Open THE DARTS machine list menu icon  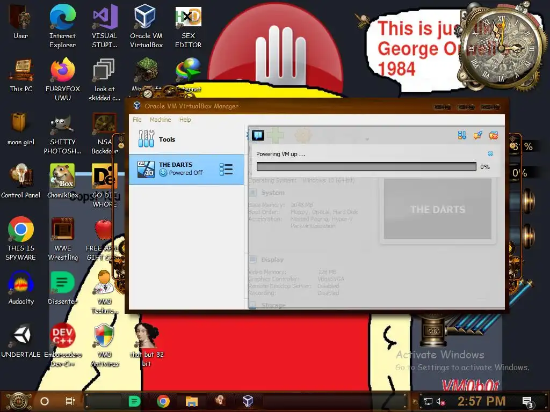(226, 169)
